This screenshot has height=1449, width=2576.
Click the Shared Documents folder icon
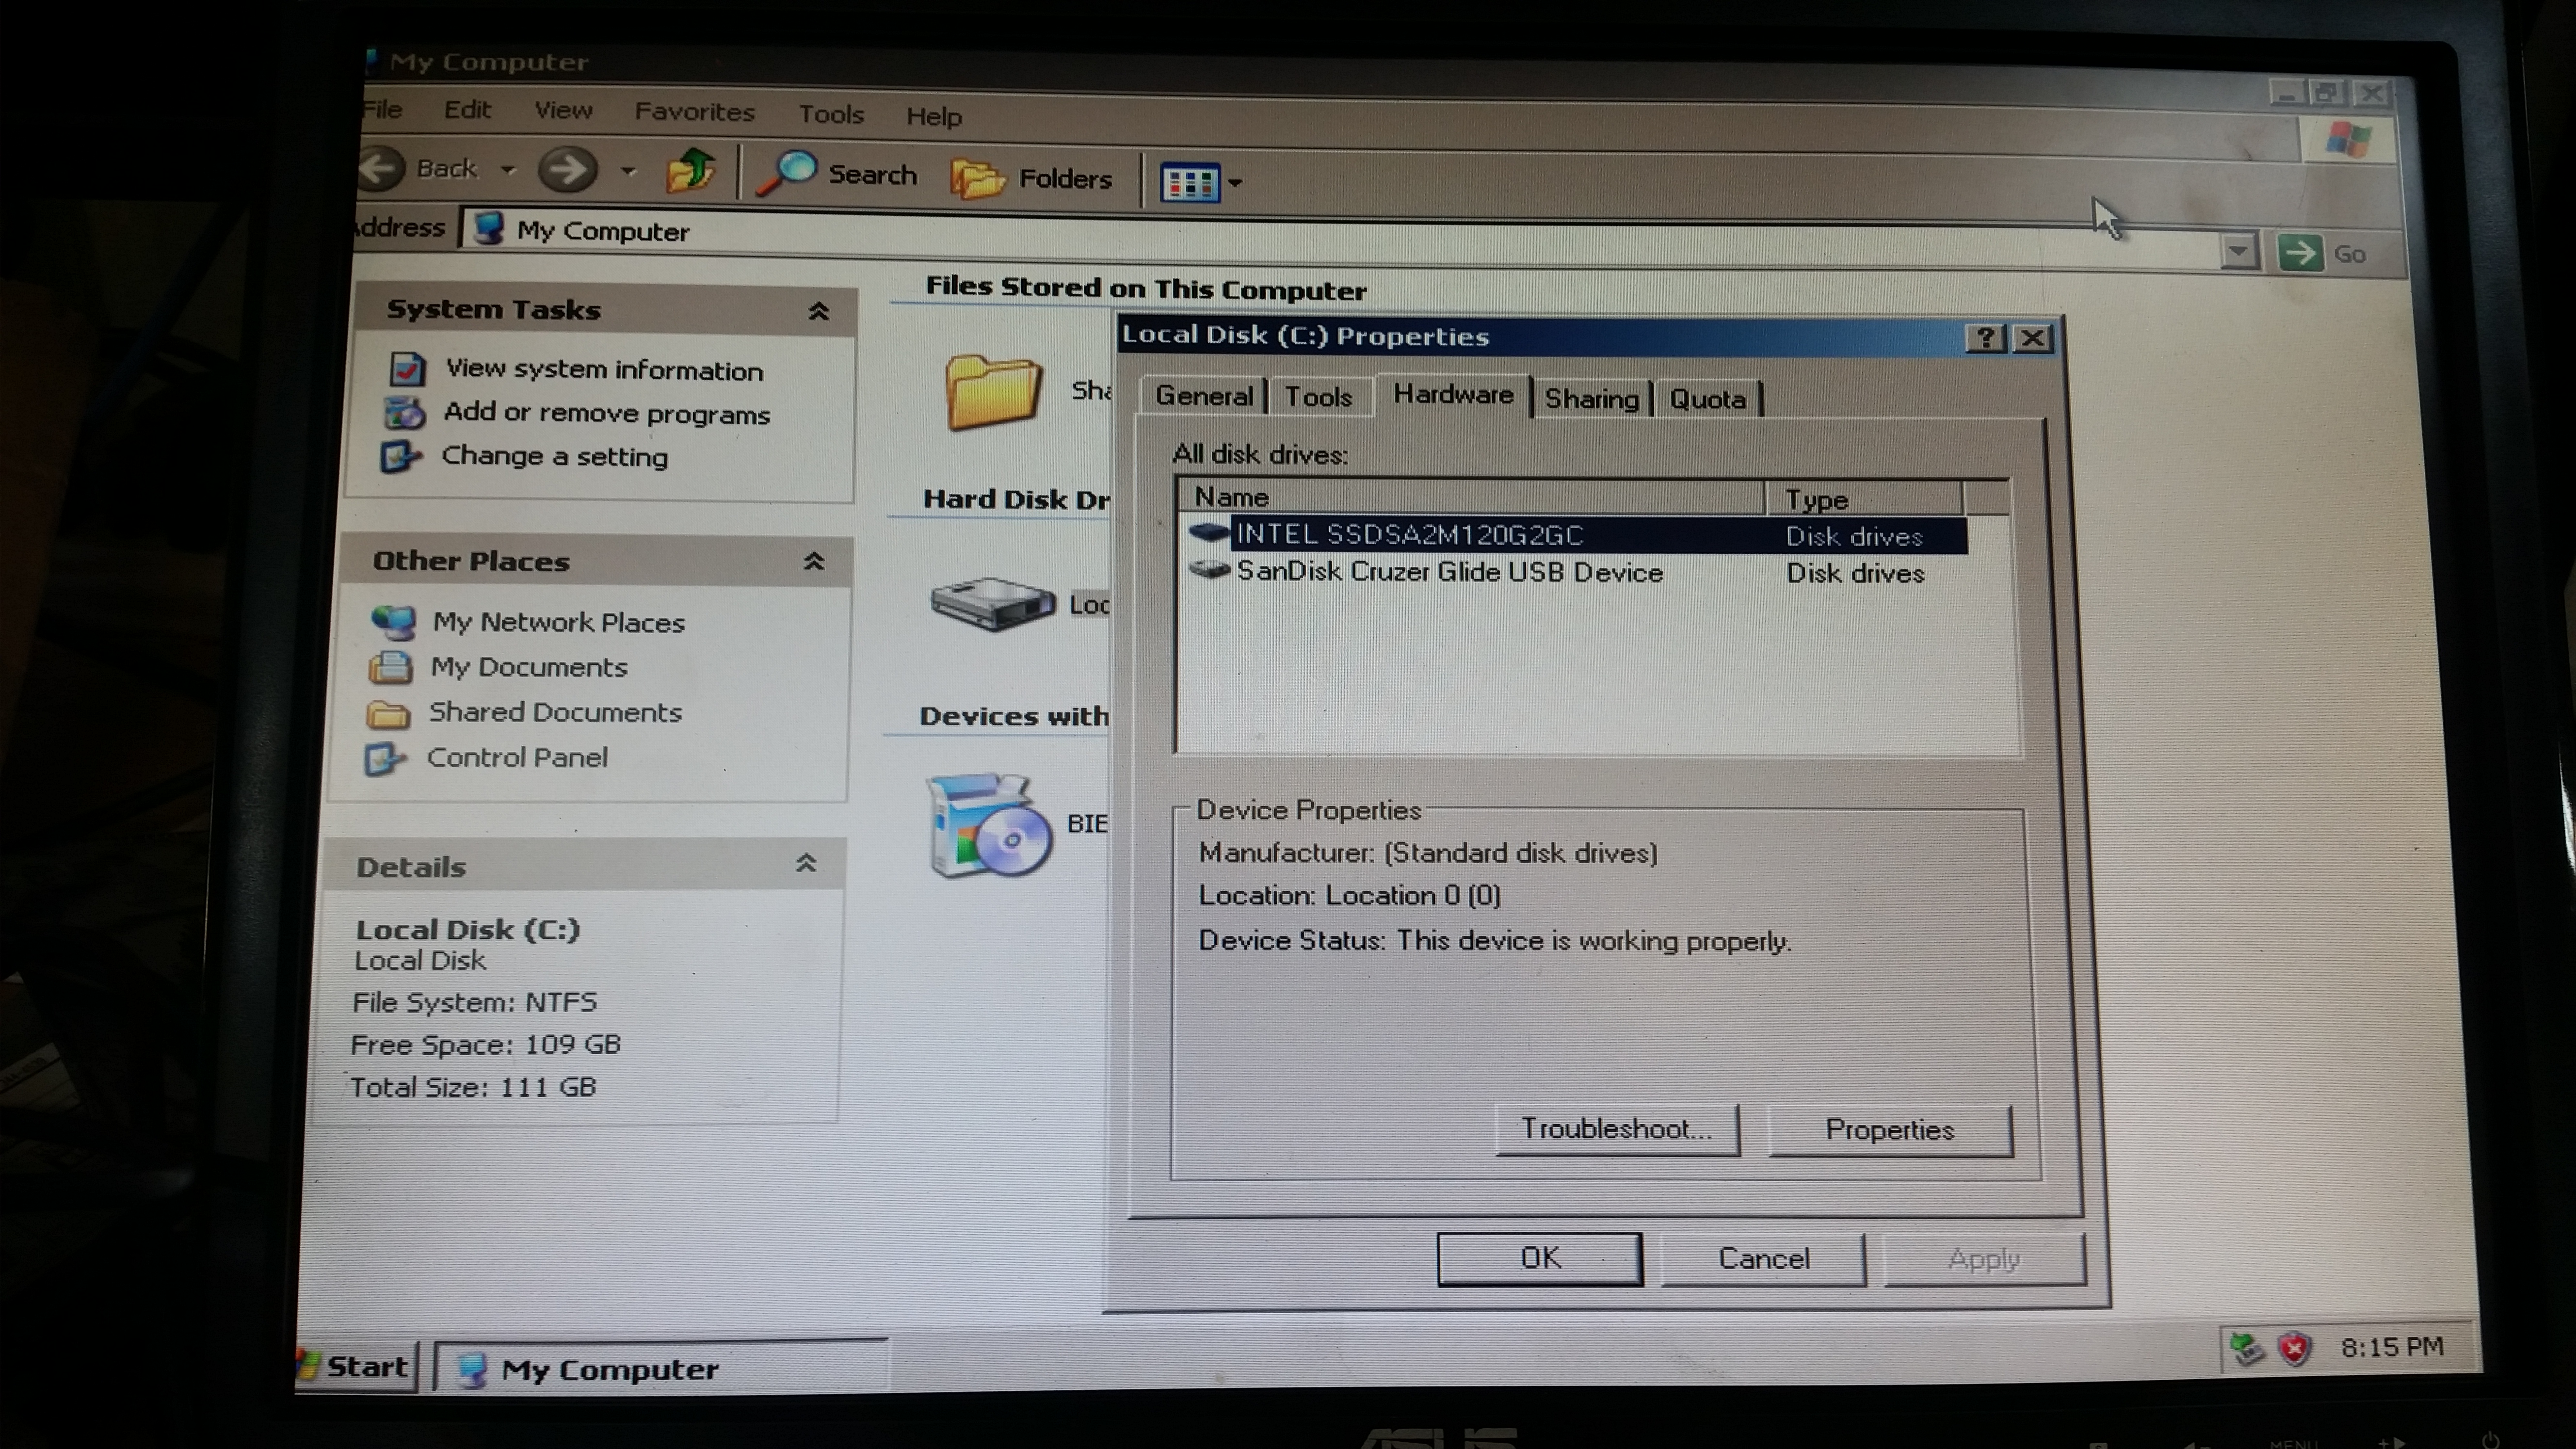pos(992,392)
